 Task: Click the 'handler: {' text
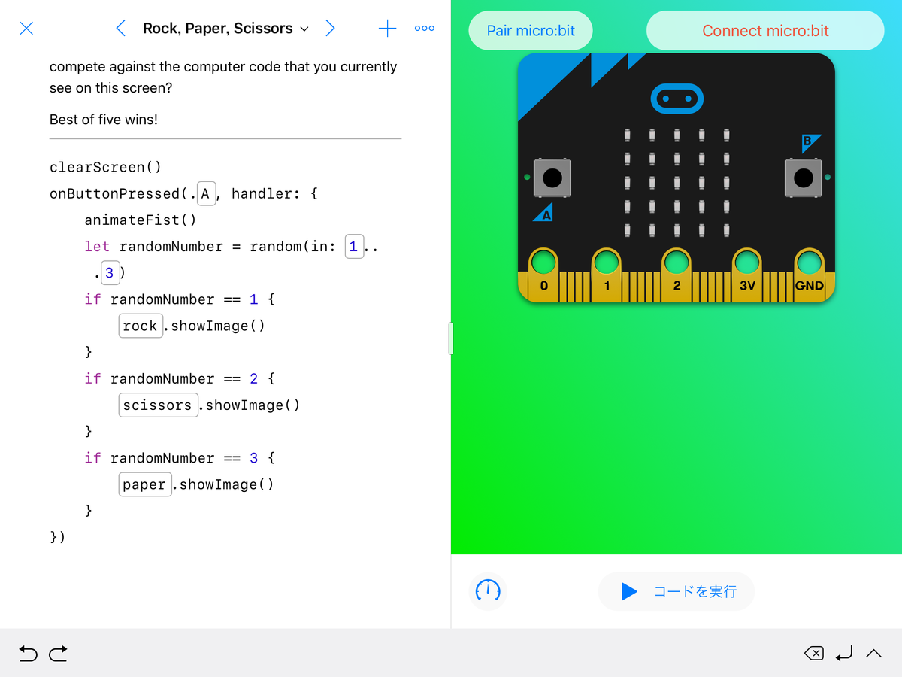tap(275, 193)
